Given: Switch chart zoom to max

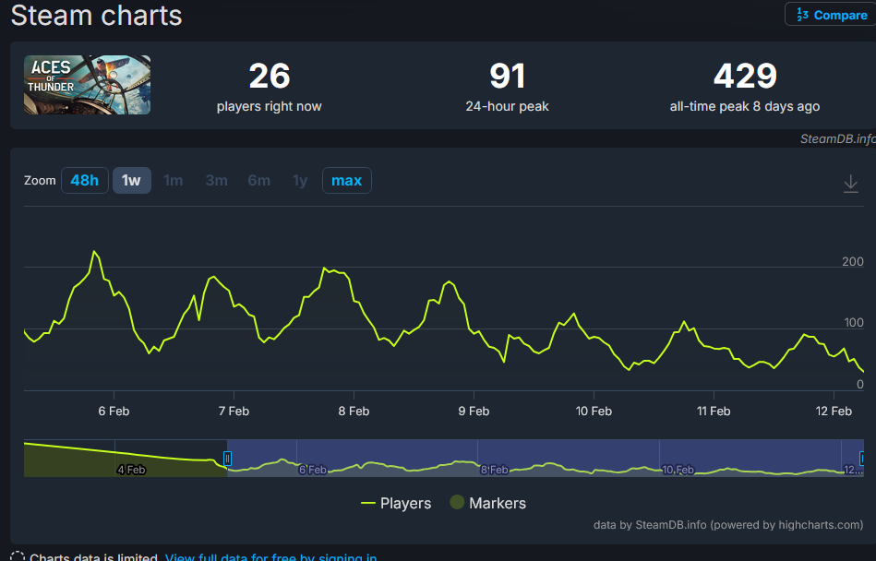Looking at the screenshot, I should coord(346,180).
